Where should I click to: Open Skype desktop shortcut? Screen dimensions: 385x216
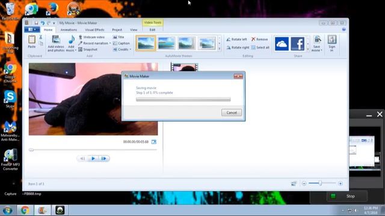coord(10,99)
